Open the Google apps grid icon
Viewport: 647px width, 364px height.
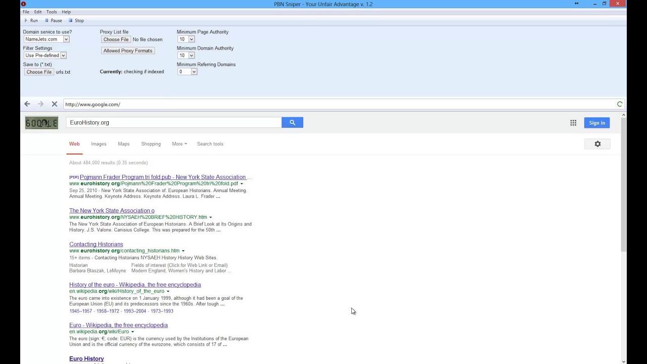[x=573, y=123]
